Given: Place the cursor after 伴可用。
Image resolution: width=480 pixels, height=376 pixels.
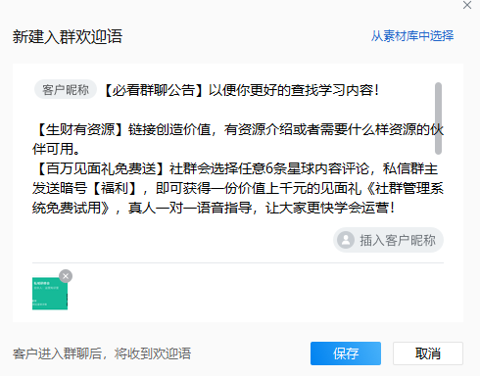Looking at the screenshot, I should pos(80,149).
